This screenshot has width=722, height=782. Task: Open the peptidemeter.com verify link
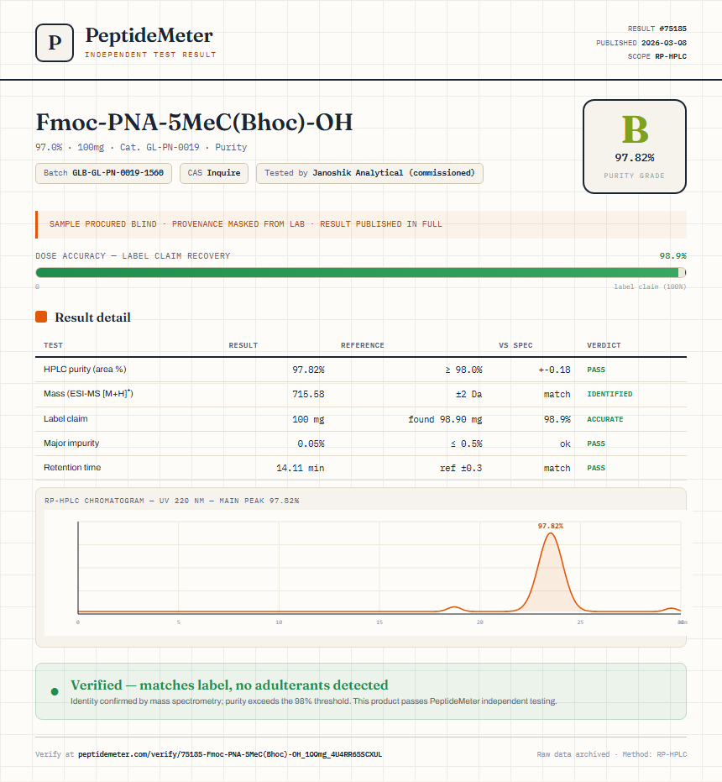(230, 754)
